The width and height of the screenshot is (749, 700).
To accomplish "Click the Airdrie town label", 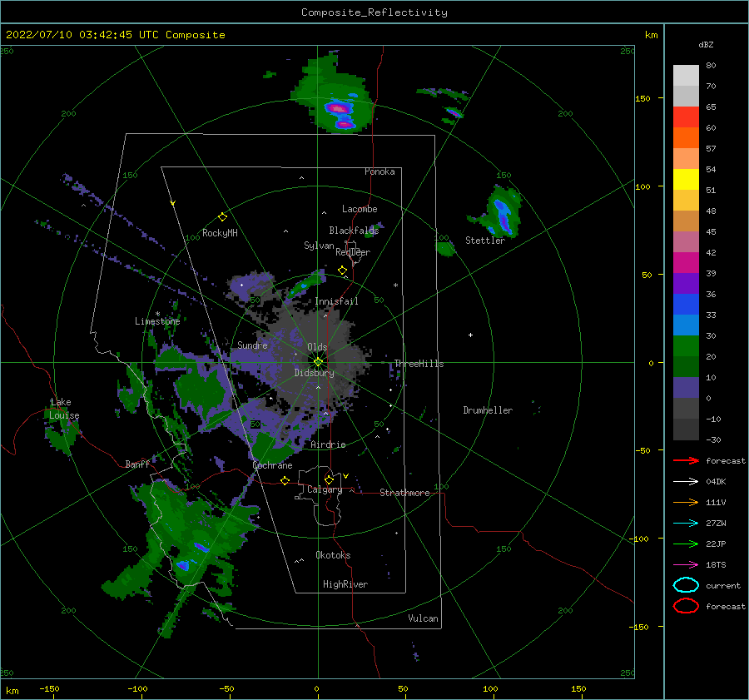I will pos(328,444).
